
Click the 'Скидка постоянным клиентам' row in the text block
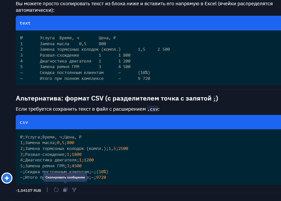(85, 73)
